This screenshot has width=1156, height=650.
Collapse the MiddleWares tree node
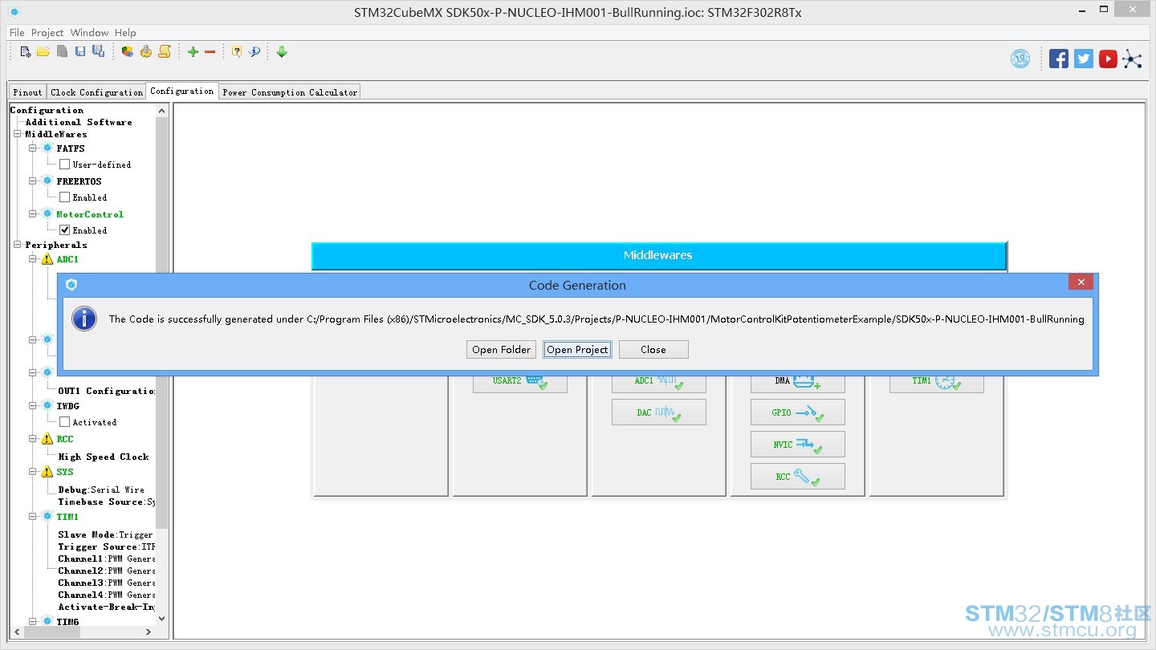click(18, 134)
